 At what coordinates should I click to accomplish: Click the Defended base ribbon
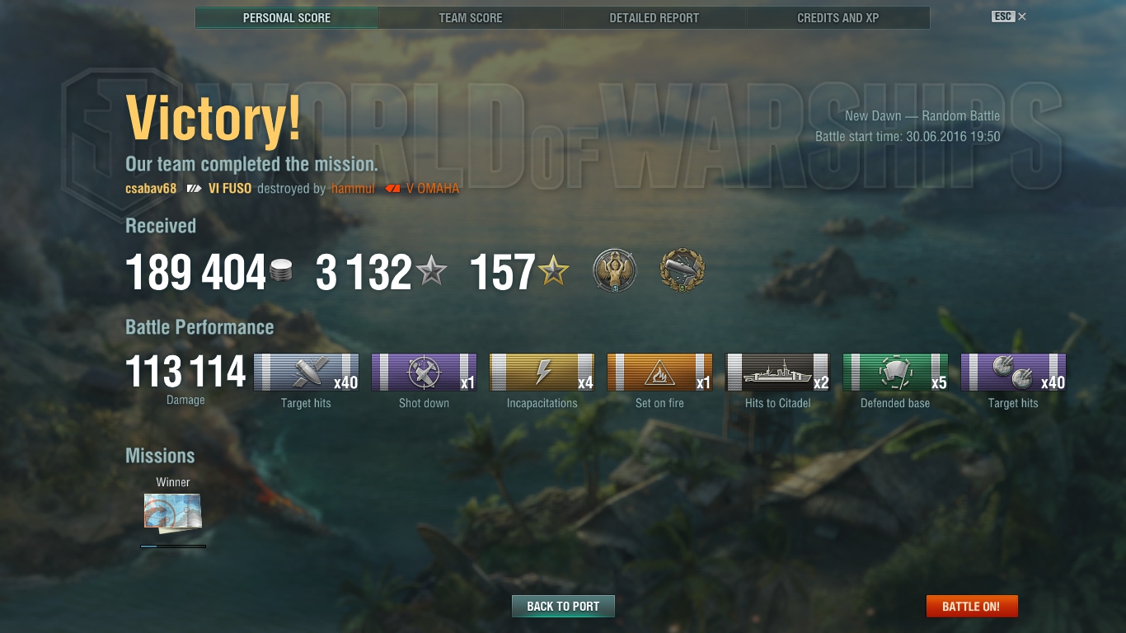896,373
